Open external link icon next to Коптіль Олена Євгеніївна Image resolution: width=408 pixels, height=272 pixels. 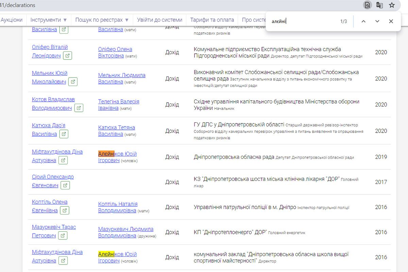click(64, 210)
